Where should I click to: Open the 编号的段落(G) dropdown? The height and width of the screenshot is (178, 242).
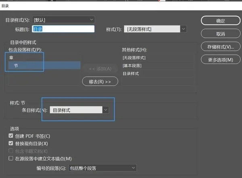point(102,168)
